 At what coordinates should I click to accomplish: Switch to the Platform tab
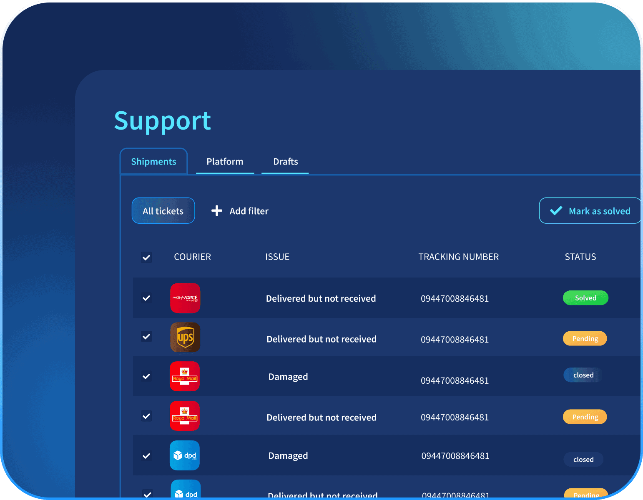point(225,162)
